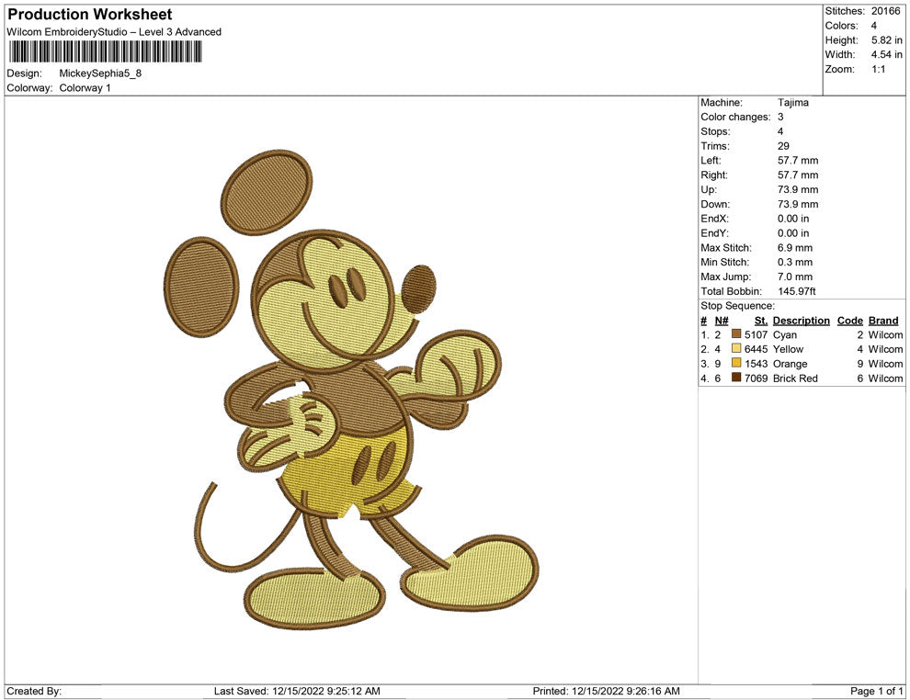Click the trims value '29'
This screenshot has height=700, width=910.
(x=783, y=146)
